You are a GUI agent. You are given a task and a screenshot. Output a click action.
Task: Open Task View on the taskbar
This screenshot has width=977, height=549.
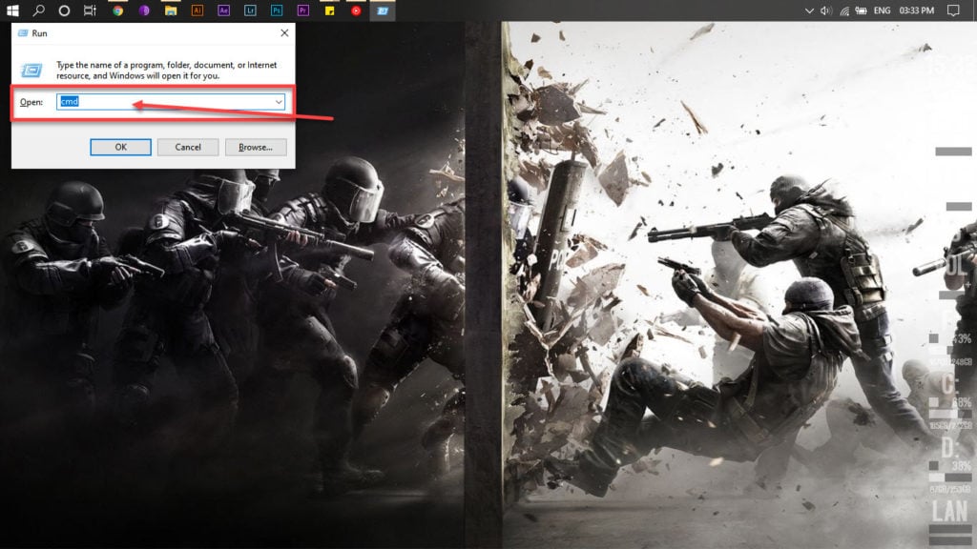91,10
